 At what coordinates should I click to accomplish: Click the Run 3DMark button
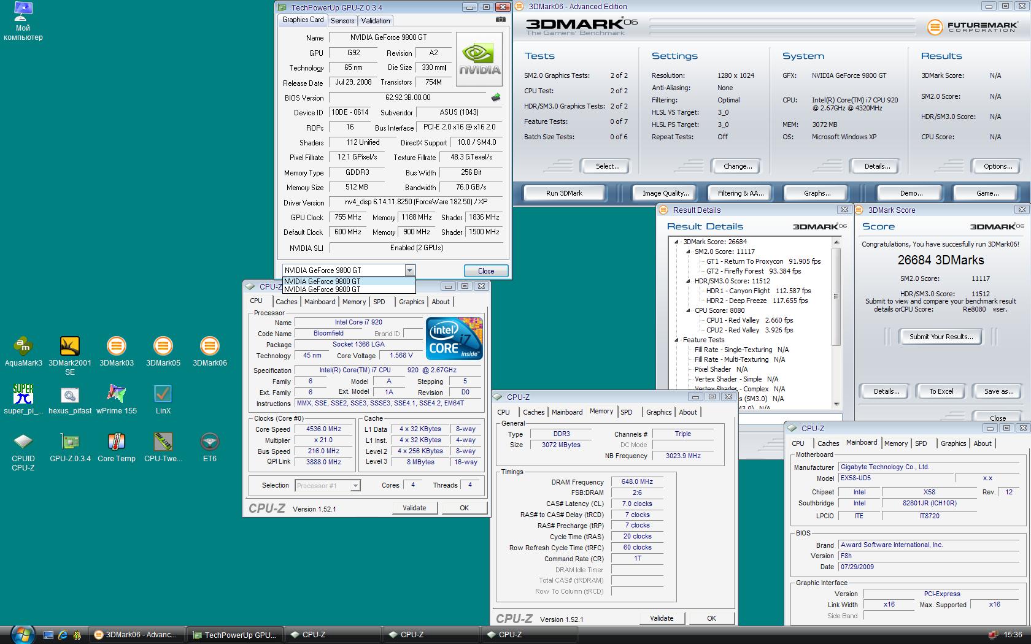(564, 193)
